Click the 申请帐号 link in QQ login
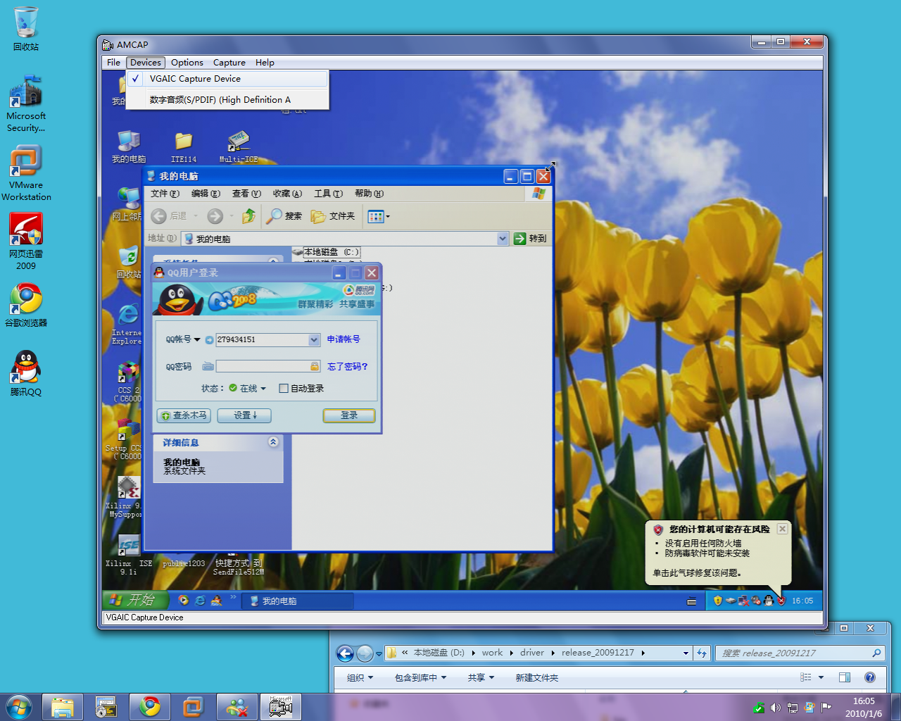 (x=344, y=339)
